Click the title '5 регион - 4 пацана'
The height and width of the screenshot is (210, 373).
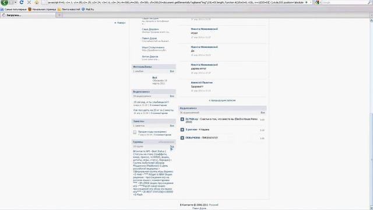click(198, 129)
